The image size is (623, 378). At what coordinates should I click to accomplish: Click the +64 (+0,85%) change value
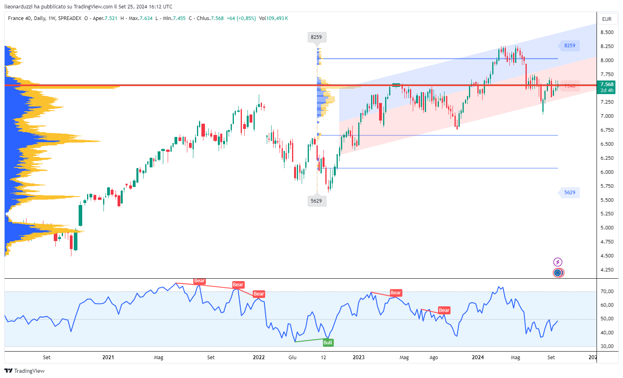[241, 18]
